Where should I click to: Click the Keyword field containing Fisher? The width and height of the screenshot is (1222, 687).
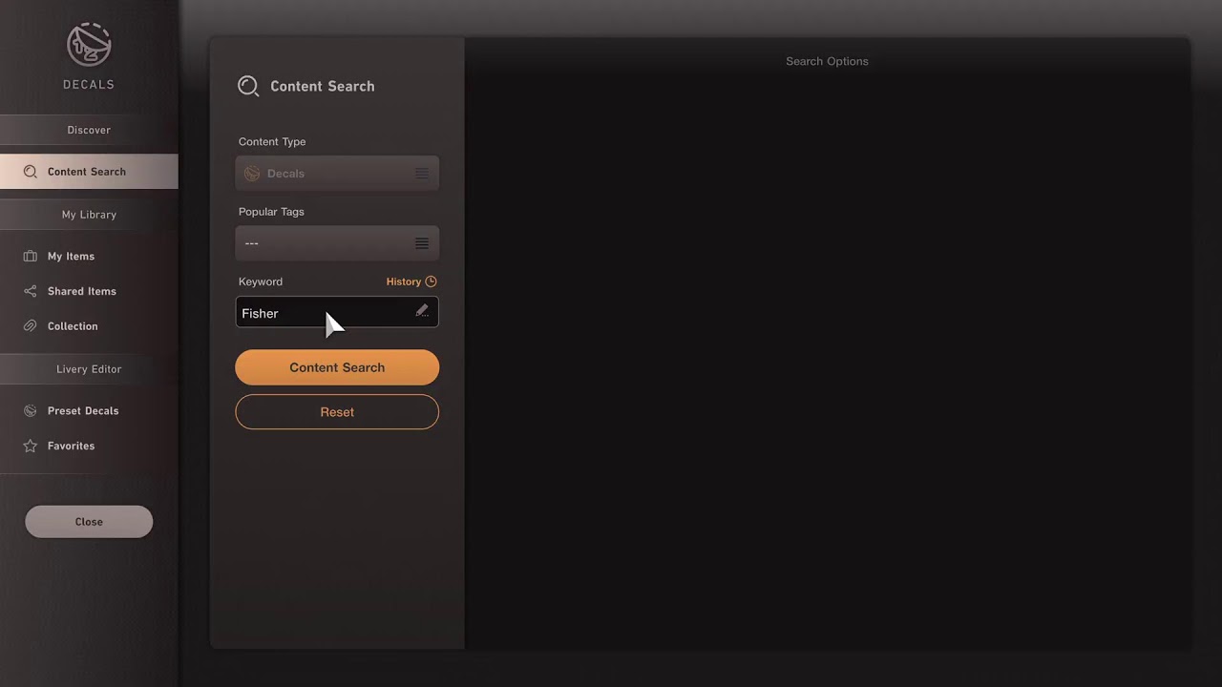click(337, 312)
